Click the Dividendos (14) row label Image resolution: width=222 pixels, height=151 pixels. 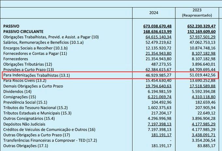[x=17, y=91]
